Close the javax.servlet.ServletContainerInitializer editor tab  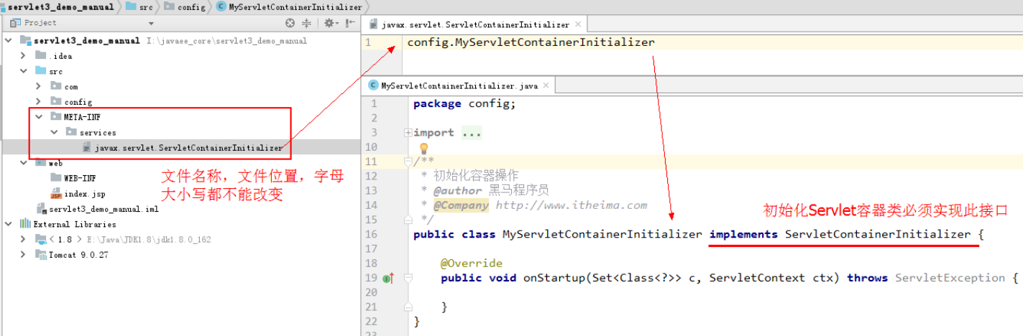click(x=578, y=24)
